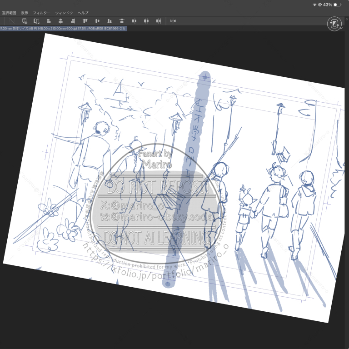The height and width of the screenshot is (349, 349).
Task: Click the dashed-square deselect icon
Action: tap(12, 21)
